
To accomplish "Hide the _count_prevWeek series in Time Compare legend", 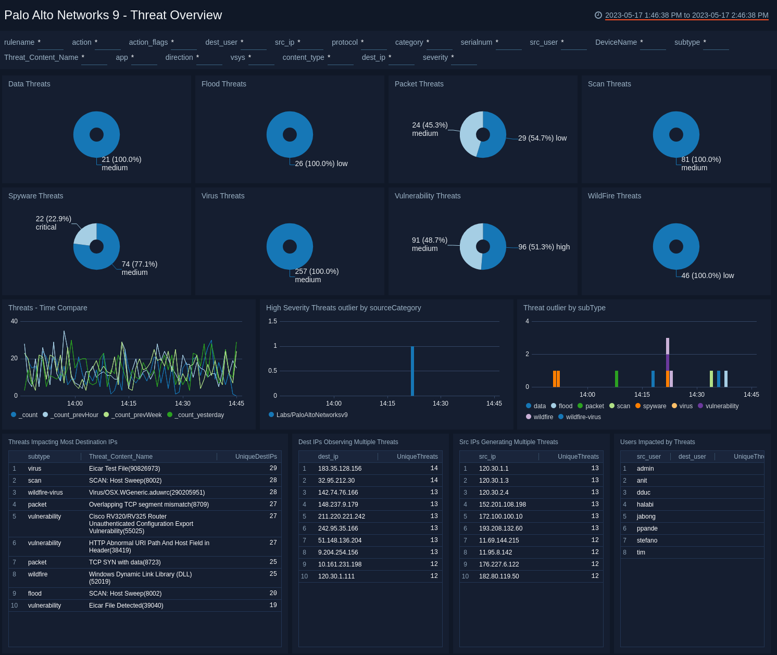I will point(133,414).
